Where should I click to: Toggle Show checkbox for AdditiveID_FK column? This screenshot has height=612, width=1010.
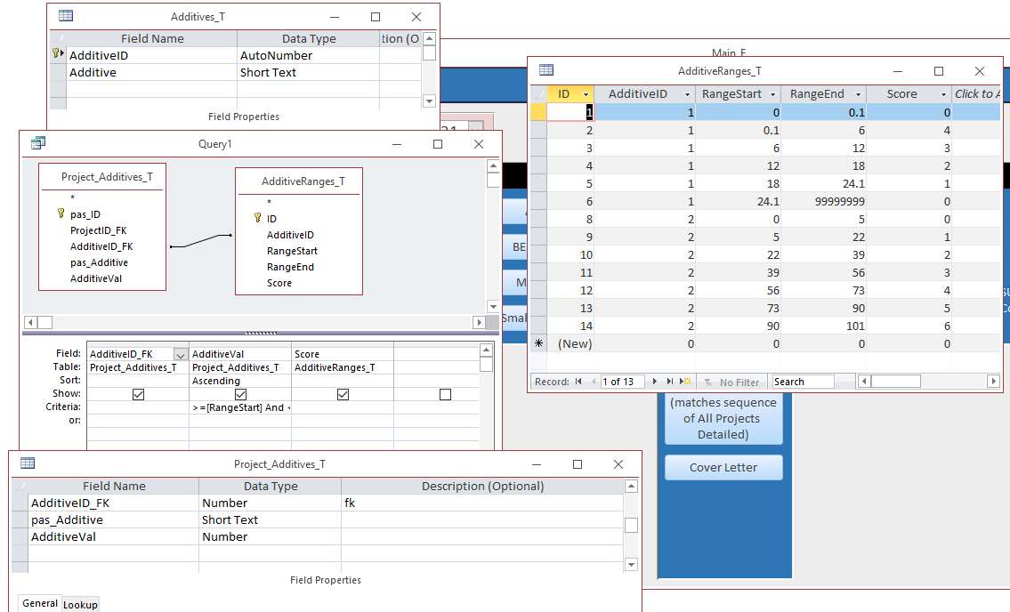point(138,393)
